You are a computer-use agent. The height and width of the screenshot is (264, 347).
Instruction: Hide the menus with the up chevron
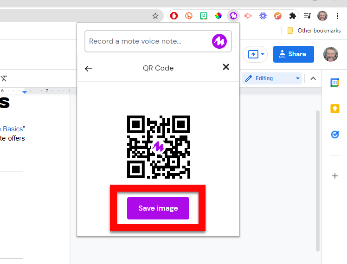313,78
